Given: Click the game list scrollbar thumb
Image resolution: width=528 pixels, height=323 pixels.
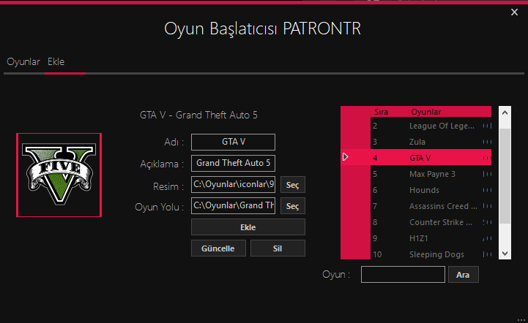Looking at the screenshot, I should tap(505, 176).
